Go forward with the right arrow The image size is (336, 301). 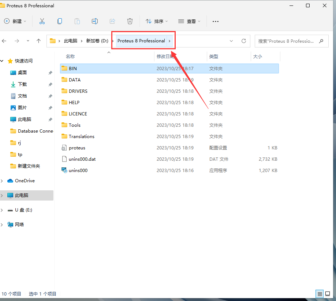tap(17, 41)
